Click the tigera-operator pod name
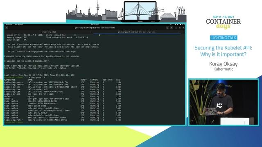Viewport: 262px width, 147px height. pyautogui.click(x=47, y=120)
